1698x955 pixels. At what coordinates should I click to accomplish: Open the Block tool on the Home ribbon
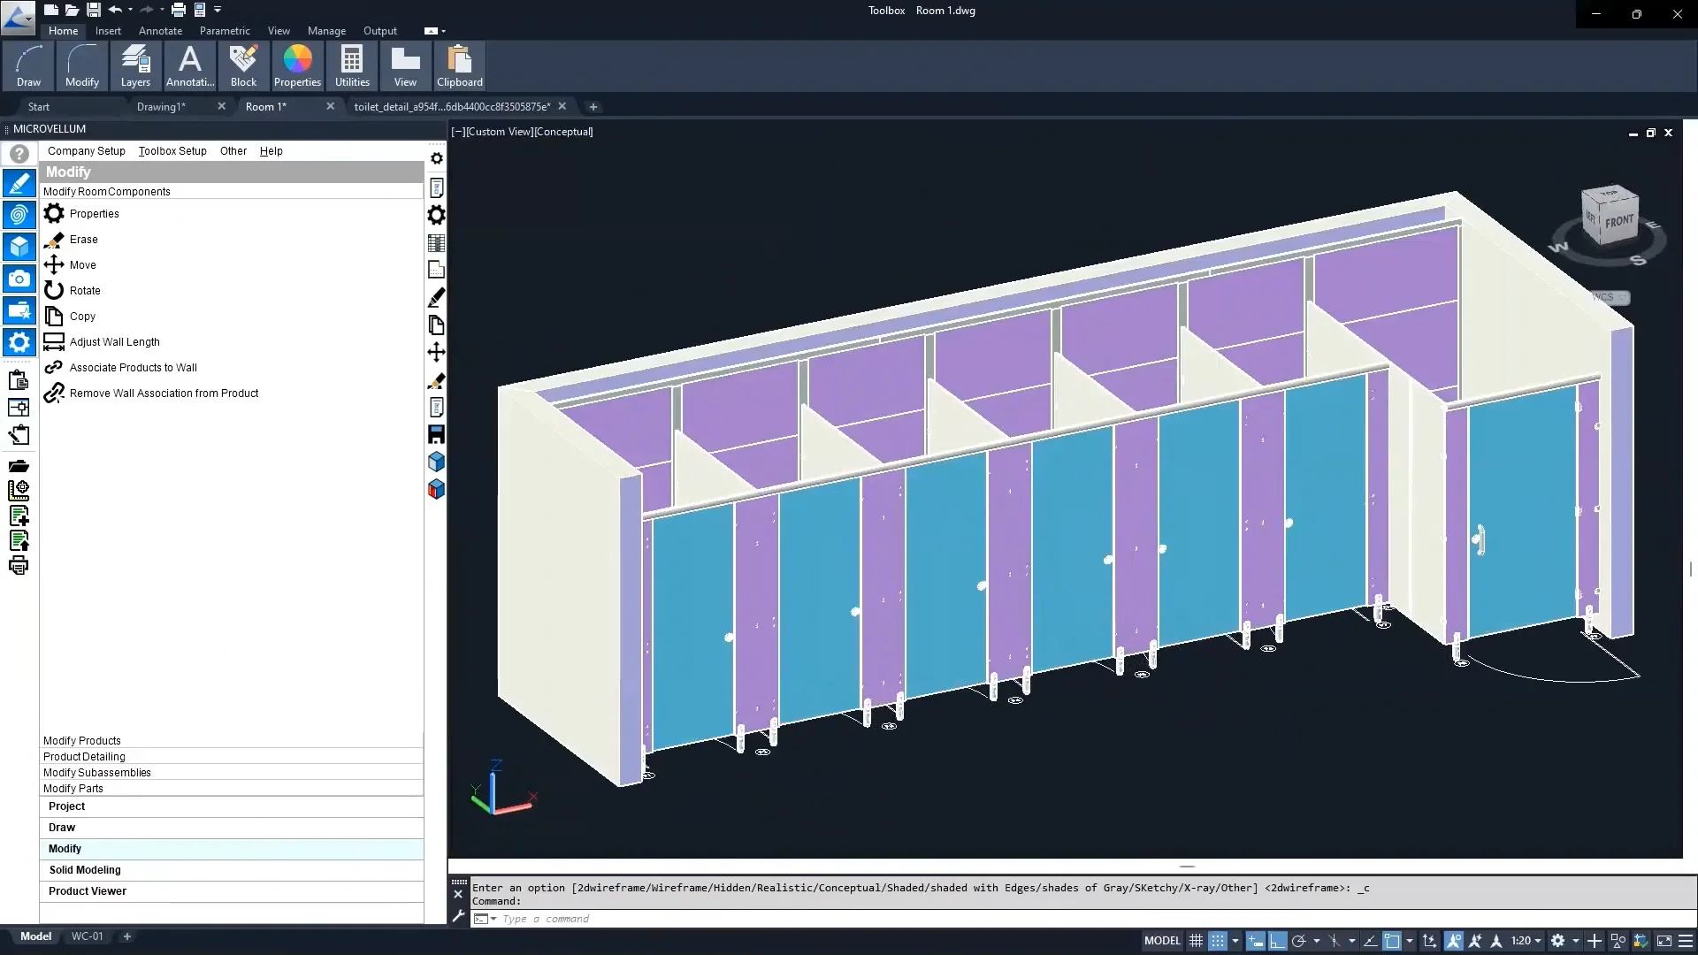243,66
